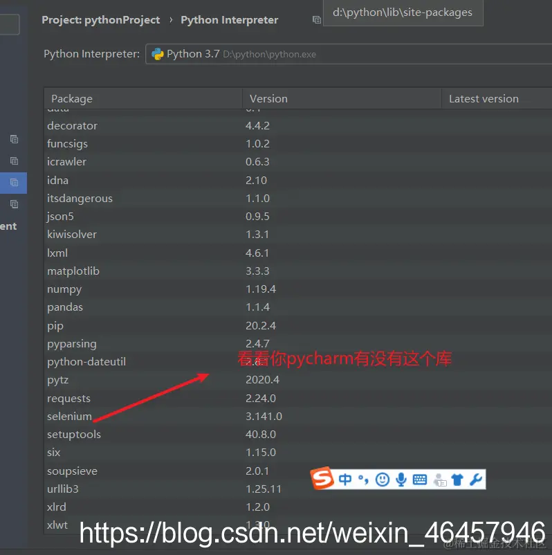Click selenium's version cell 3.141.0
The width and height of the screenshot is (552, 555).
tap(264, 417)
